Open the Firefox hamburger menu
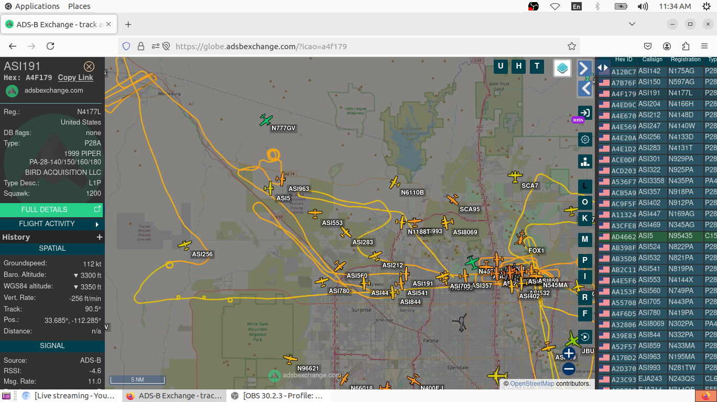Viewport: 717px width, 402px height. 704,46
